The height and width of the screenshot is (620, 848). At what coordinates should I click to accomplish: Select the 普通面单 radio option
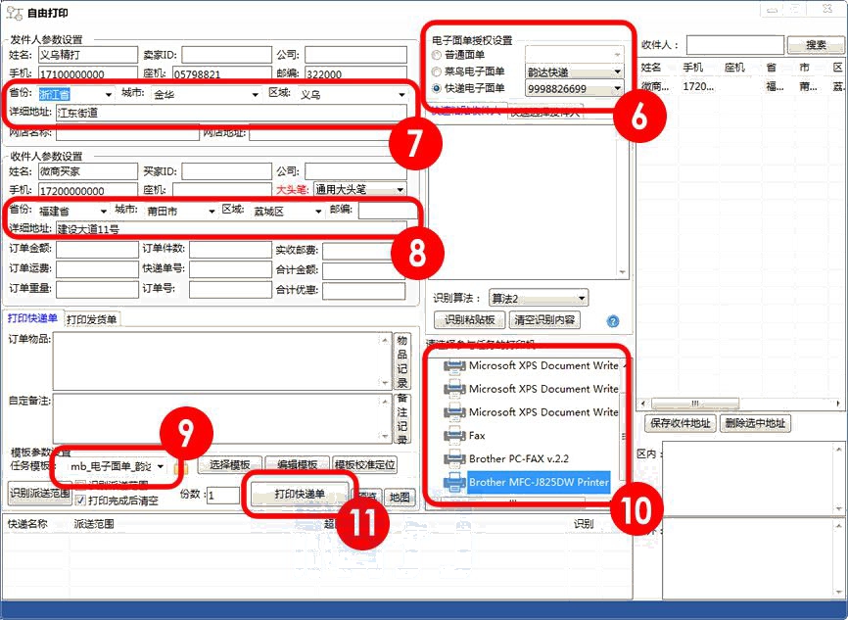tap(437, 56)
